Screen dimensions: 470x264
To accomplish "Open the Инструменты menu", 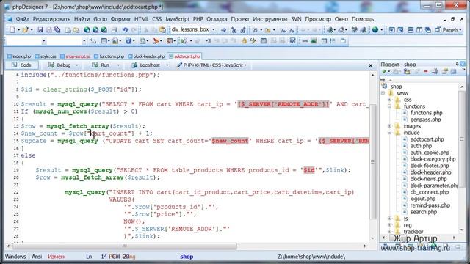I will (270, 19).
